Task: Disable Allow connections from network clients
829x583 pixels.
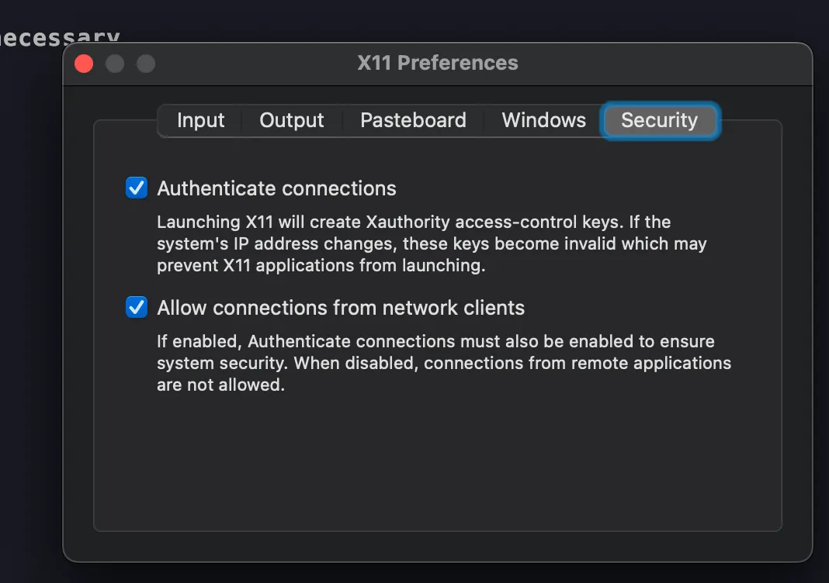Action: 136,307
